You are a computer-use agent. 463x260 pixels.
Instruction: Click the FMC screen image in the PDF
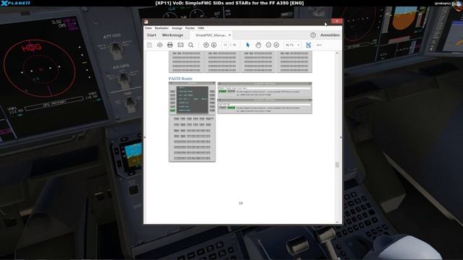[x=192, y=100]
